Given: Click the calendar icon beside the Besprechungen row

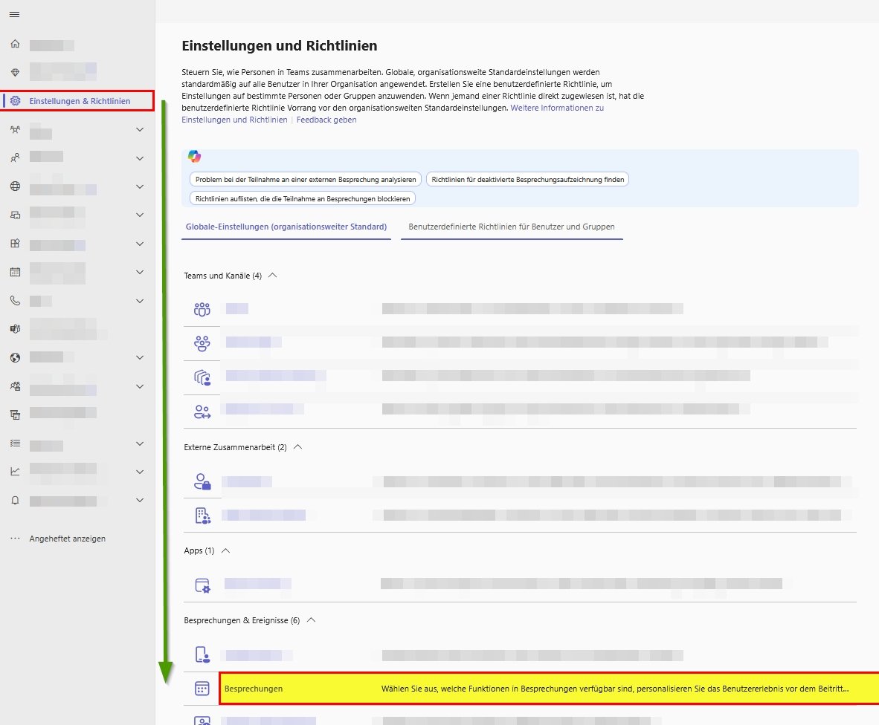Looking at the screenshot, I should 202,689.
